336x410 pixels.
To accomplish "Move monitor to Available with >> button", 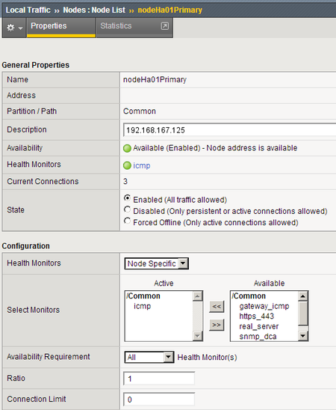I will [217, 325].
